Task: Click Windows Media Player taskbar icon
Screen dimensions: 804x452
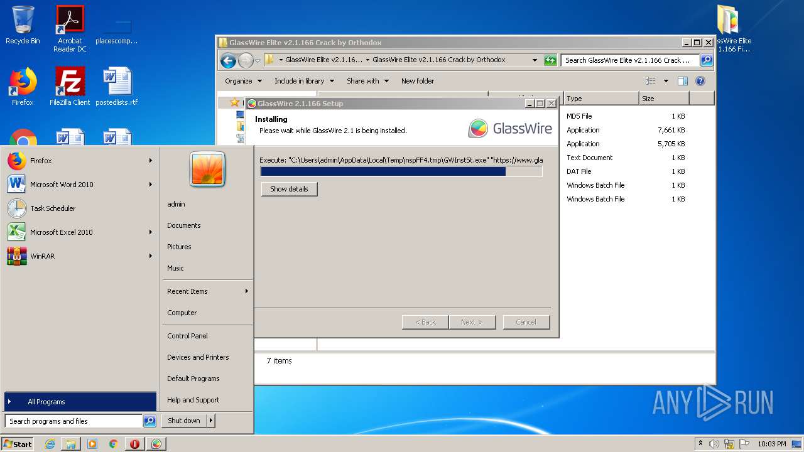Action: point(92,444)
